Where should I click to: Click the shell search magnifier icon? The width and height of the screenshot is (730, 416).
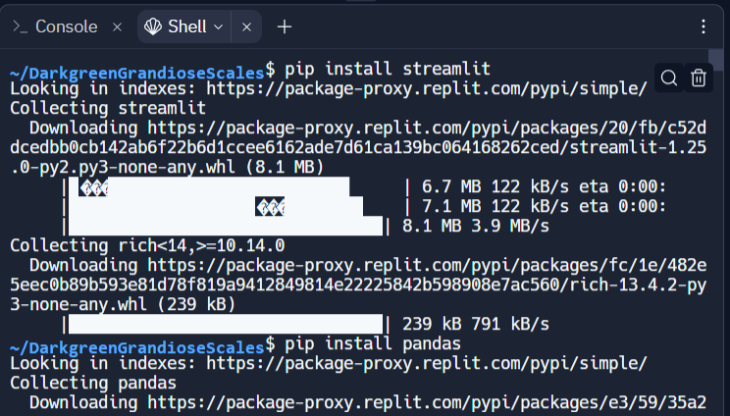(669, 78)
